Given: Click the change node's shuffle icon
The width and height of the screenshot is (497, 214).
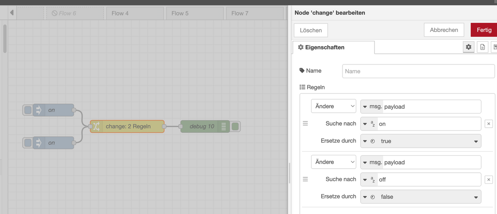Looking at the screenshot, I should [x=96, y=126].
